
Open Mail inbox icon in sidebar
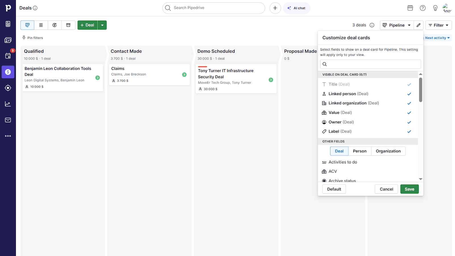click(8, 120)
